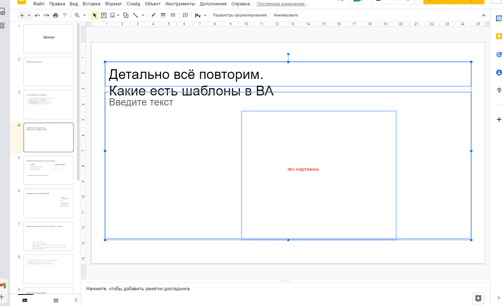Click the red text это картинка
Viewport: 502px width, 306px height.
(303, 169)
